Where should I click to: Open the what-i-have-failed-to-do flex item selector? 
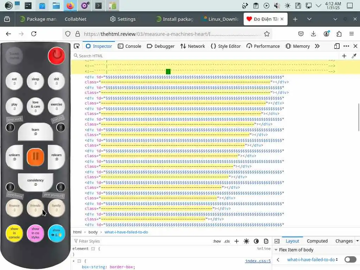(x=313, y=260)
